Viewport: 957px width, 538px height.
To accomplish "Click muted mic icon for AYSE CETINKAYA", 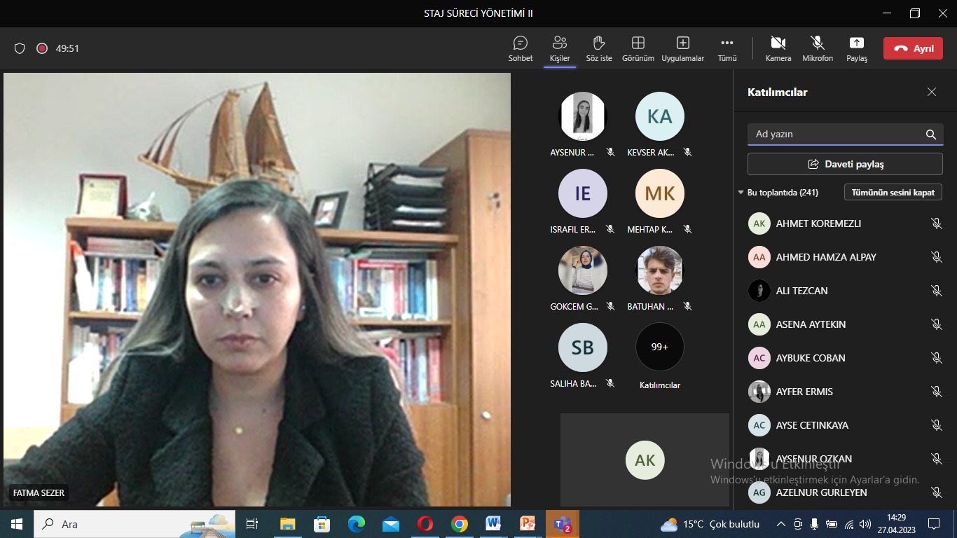I will (x=936, y=425).
